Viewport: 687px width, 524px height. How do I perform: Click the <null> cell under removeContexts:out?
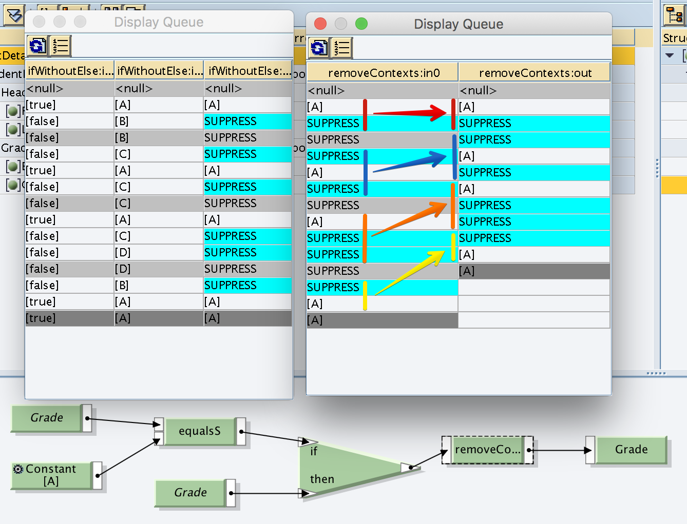534,91
